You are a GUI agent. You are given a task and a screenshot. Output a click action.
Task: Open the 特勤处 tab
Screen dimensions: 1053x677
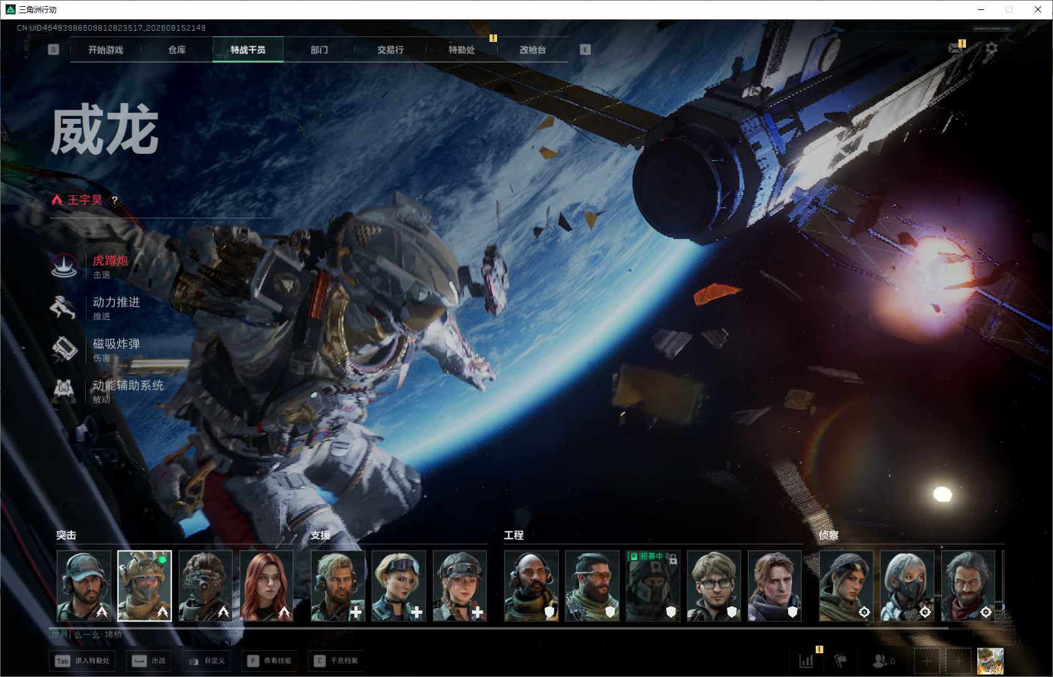[x=461, y=49]
